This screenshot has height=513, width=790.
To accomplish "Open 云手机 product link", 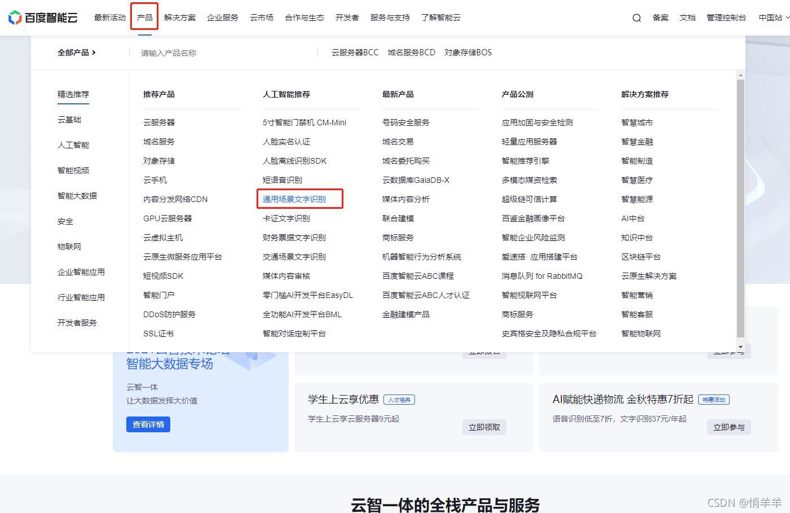I will pyautogui.click(x=155, y=180).
